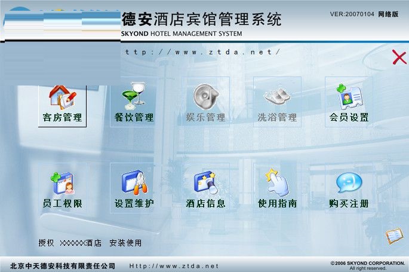This screenshot has height=272, width=409.
Task: Click the 设置维护 text label
Action: pos(134,204)
